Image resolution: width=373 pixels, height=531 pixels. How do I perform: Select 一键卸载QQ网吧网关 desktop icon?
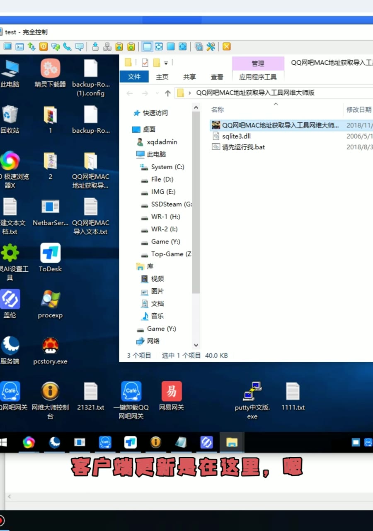pyautogui.click(x=131, y=400)
